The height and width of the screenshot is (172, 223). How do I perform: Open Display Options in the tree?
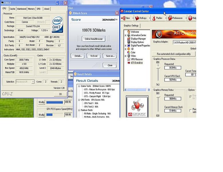click(x=137, y=42)
